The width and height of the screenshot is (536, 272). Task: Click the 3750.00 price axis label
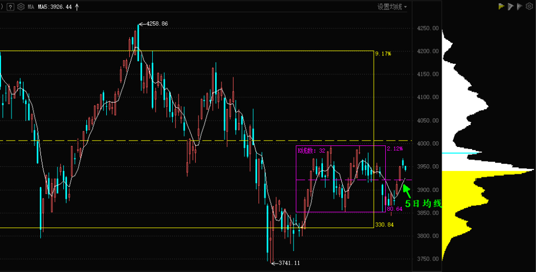[429, 259]
